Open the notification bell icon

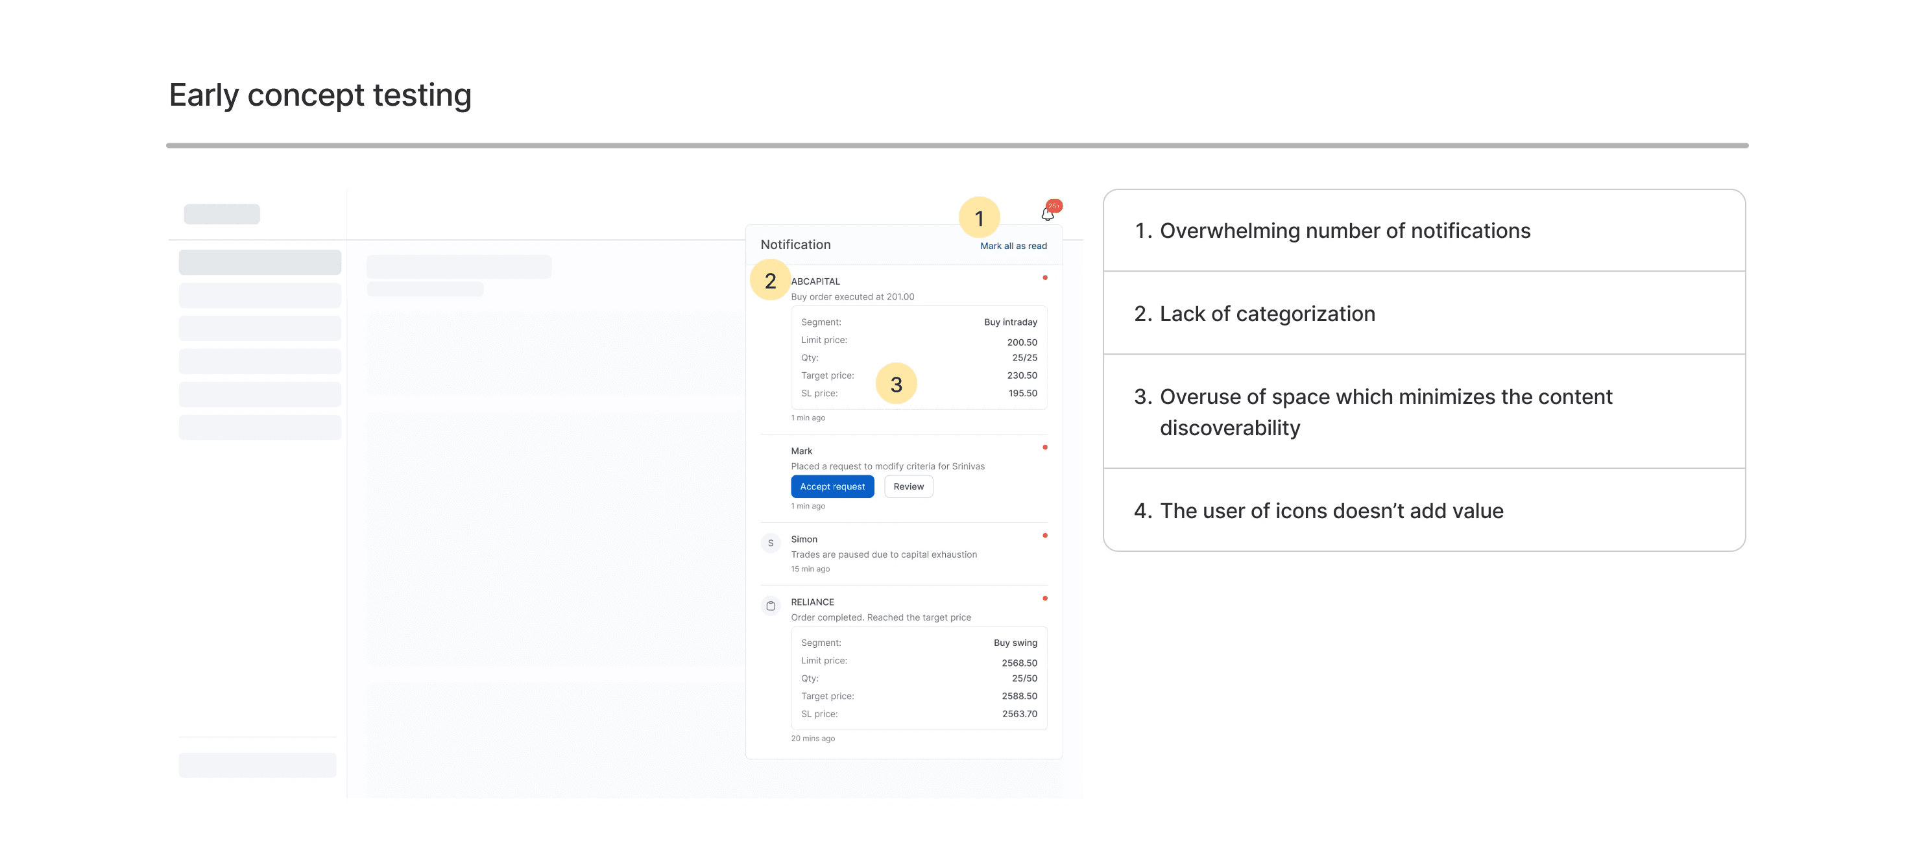tap(1047, 215)
